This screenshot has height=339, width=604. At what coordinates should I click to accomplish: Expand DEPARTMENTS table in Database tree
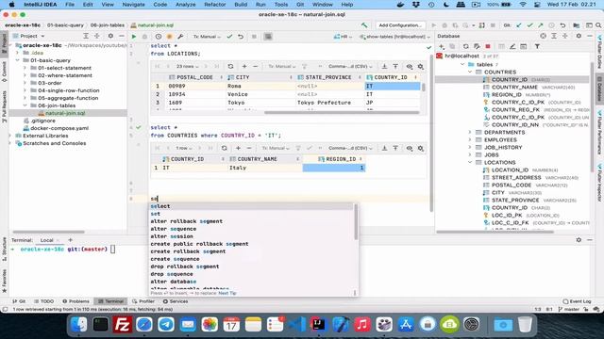click(470, 132)
